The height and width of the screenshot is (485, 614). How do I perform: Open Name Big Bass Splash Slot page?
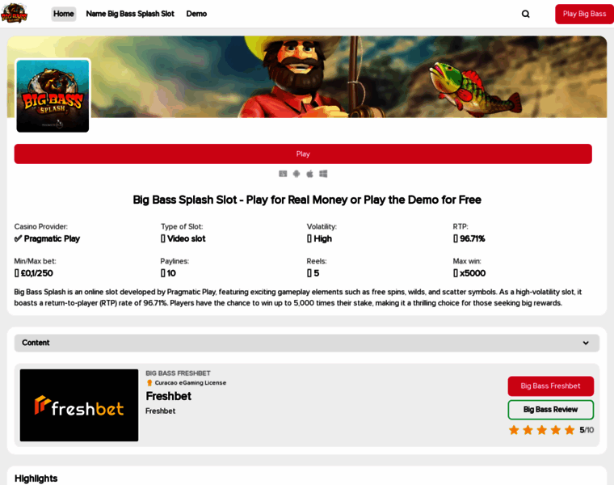coord(130,14)
